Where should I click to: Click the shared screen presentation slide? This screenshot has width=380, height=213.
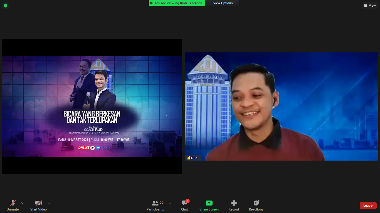click(92, 106)
